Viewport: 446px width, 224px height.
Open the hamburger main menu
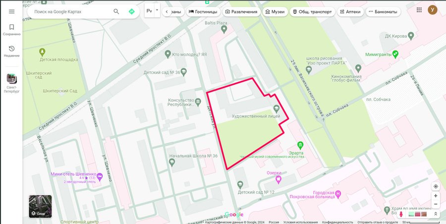tap(12, 11)
